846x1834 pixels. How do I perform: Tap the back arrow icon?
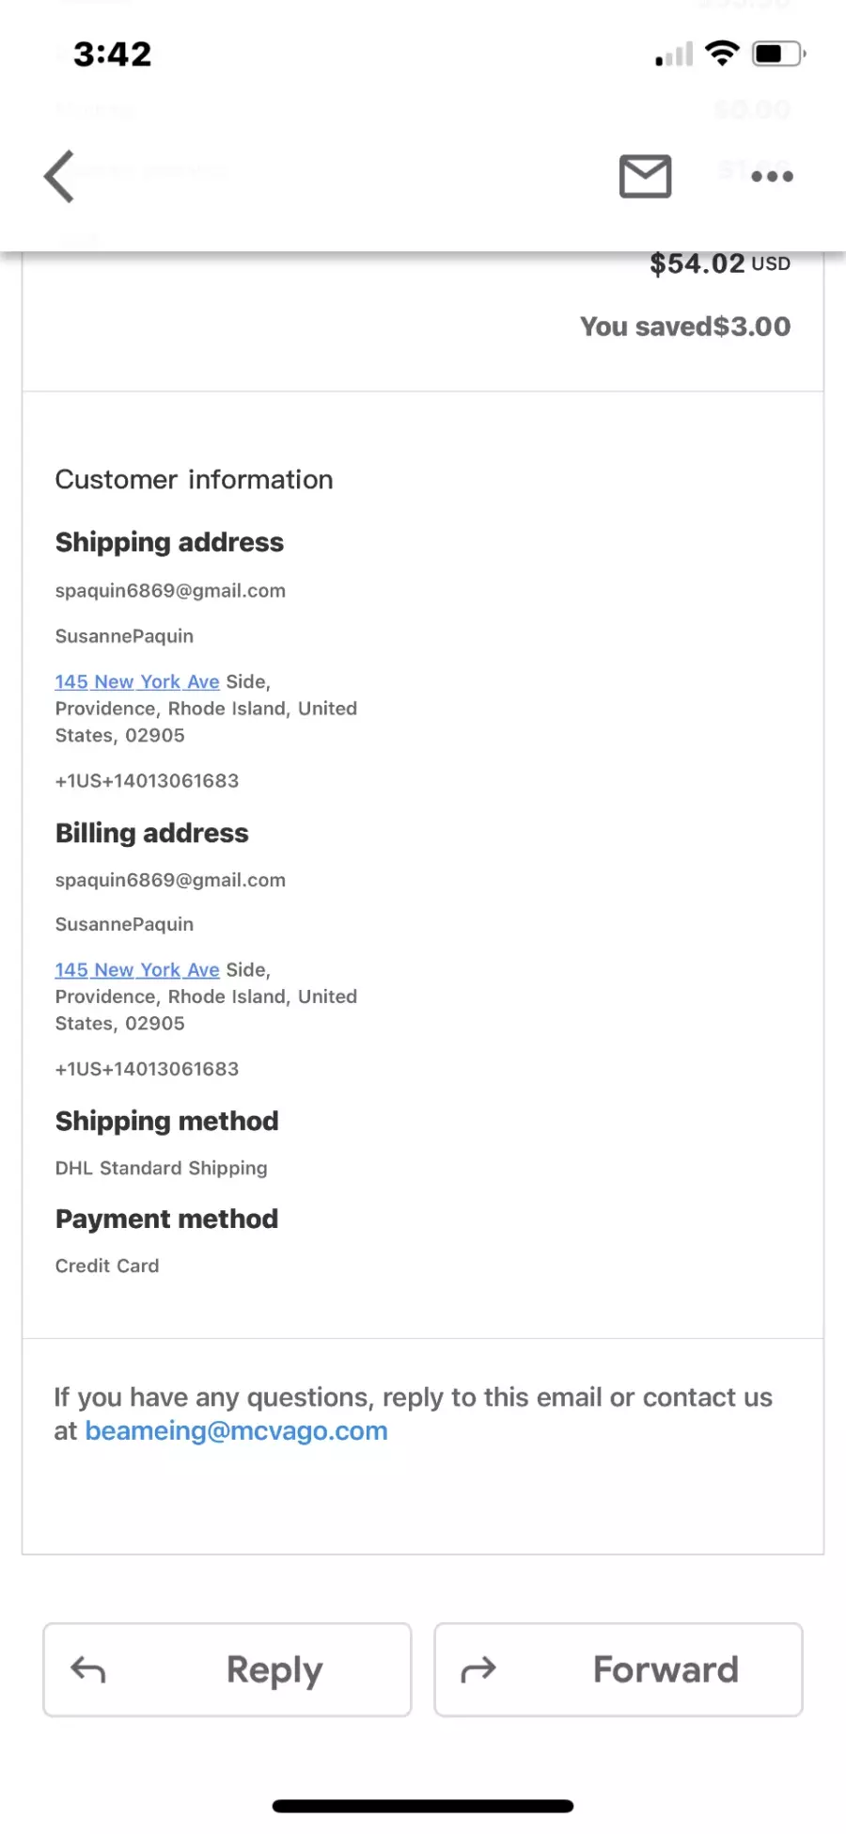pos(59,176)
